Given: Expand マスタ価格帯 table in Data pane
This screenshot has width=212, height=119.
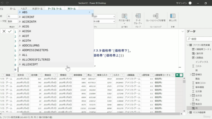Looking at the screenshot, I should pos(188,112).
